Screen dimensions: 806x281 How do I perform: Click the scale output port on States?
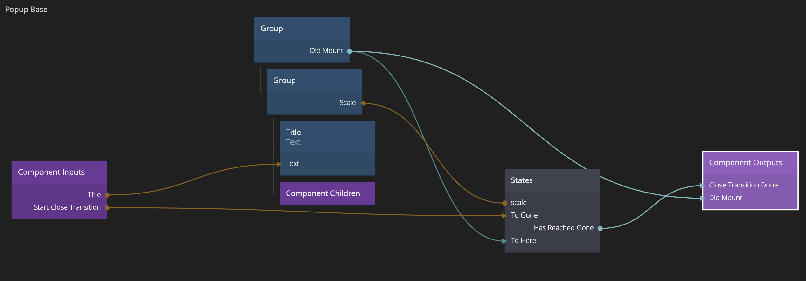click(505, 203)
